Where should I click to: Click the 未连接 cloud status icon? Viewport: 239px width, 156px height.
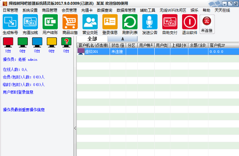(207, 24)
